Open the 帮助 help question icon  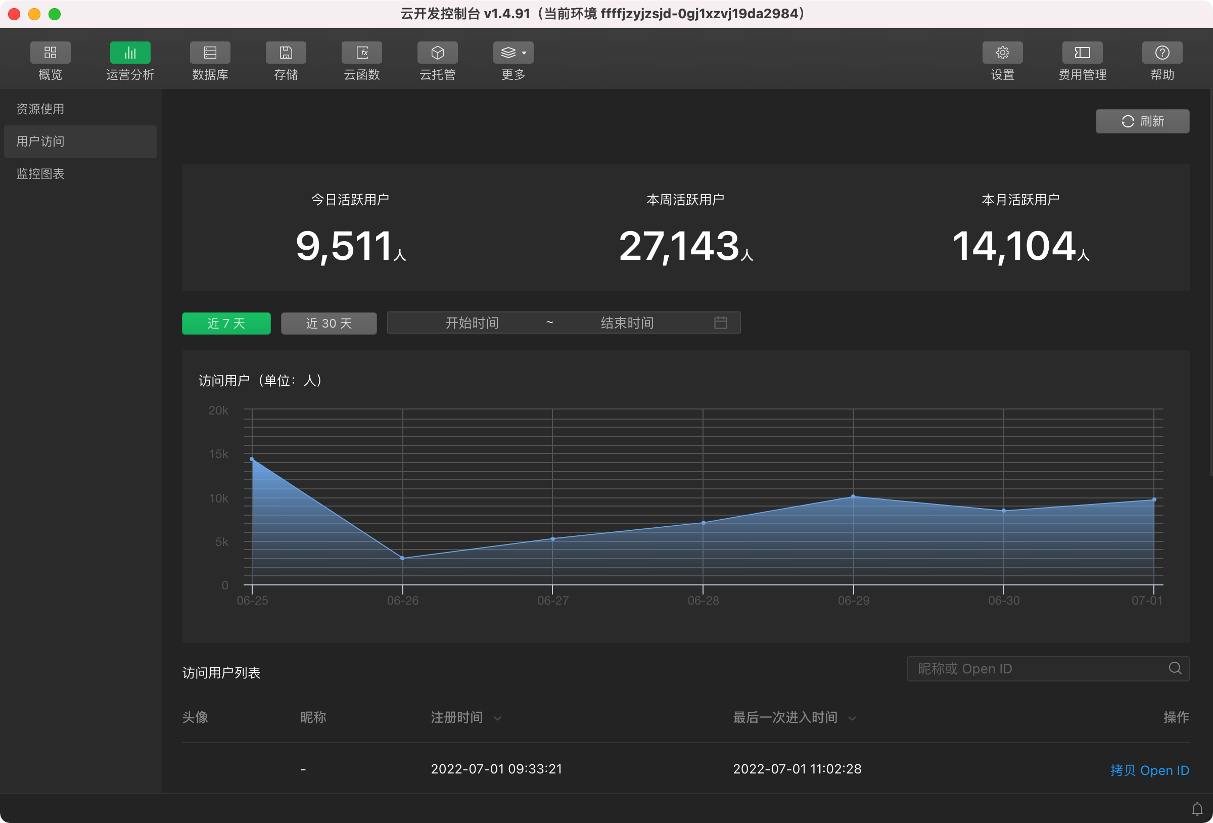1162,53
